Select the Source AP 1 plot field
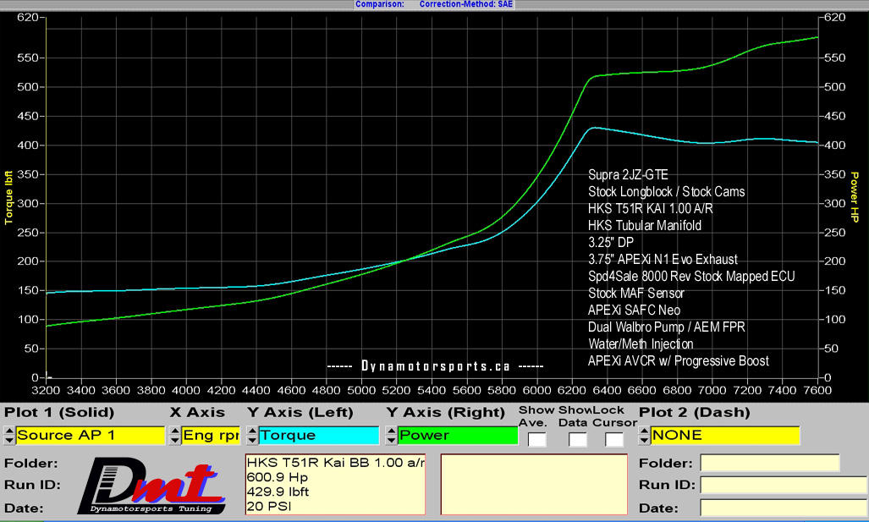 91,436
